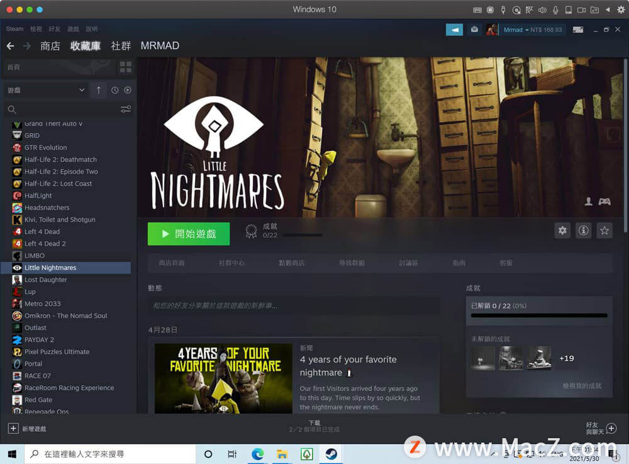The height and width of the screenshot is (464, 629).
Task: Click 檢視我的成就 link
Action: point(582,386)
